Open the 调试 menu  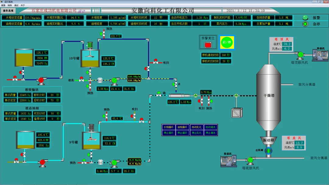tap(16, 5)
